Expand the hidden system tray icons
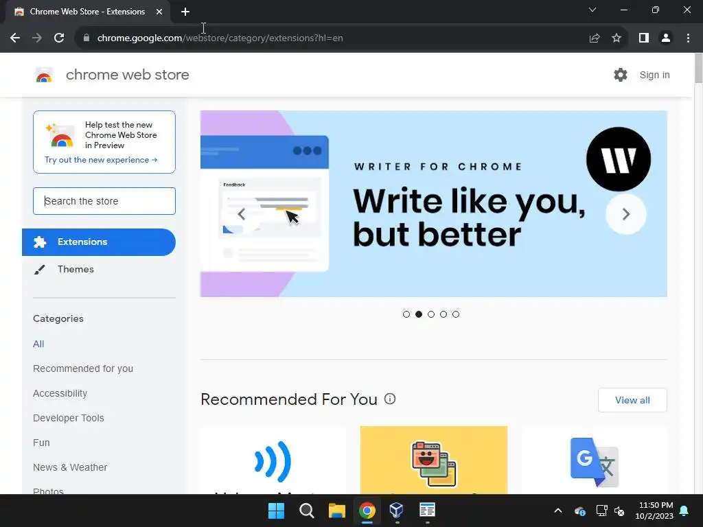Image resolution: width=703 pixels, height=527 pixels. pyautogui.click(x=558, y=511)
